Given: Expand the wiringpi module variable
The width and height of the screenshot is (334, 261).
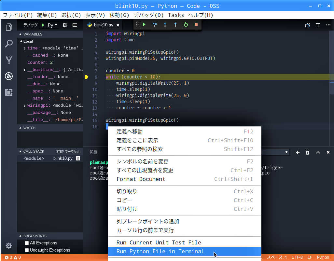Looking at the screenshot, I should tap(25, 105).
